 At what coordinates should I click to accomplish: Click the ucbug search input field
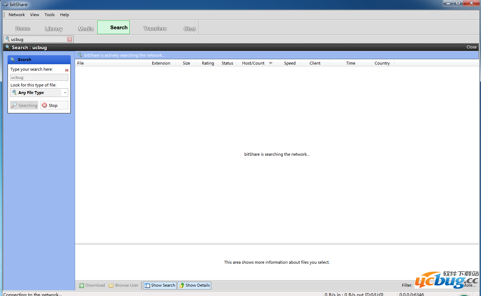39,77
